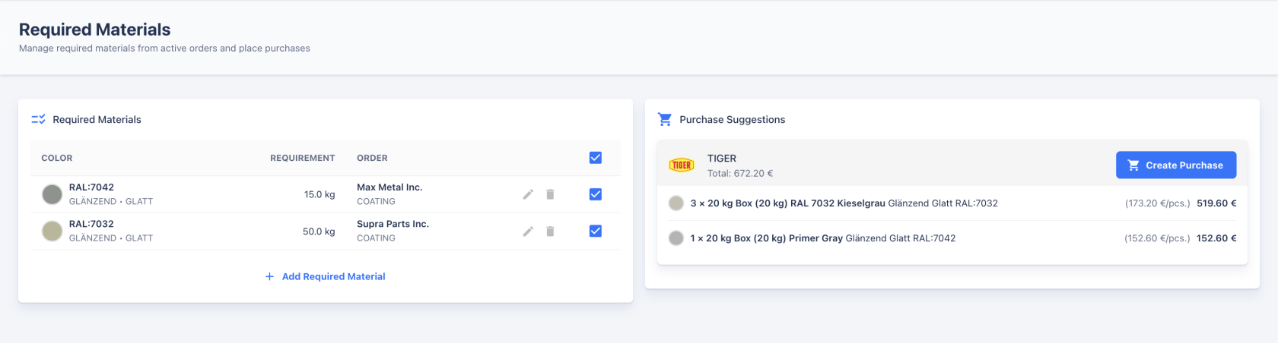Click the Primer Gray suggestion color dot

pos(676,238)
